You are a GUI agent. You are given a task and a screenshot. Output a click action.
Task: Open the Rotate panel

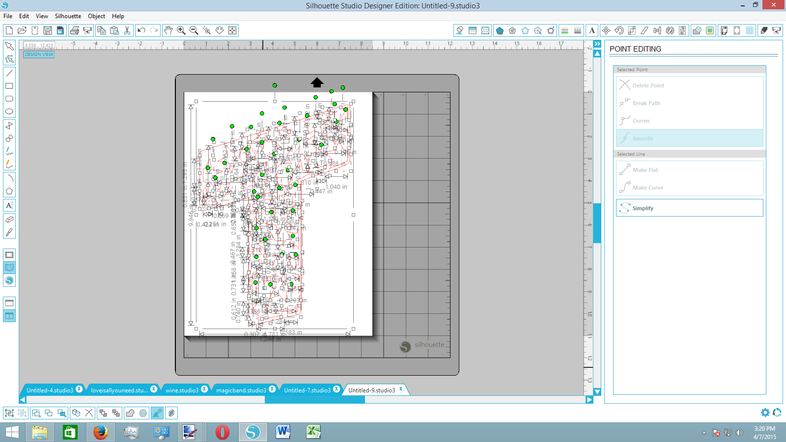pos(619,30)
